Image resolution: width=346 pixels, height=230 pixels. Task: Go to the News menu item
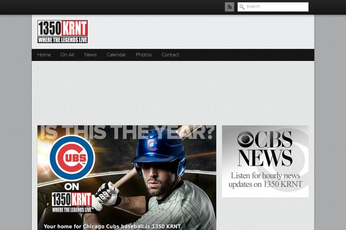point(91,55)
